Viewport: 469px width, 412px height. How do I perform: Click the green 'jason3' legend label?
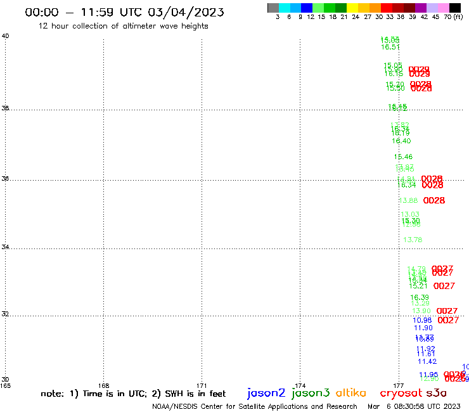(x=311, y=393)
